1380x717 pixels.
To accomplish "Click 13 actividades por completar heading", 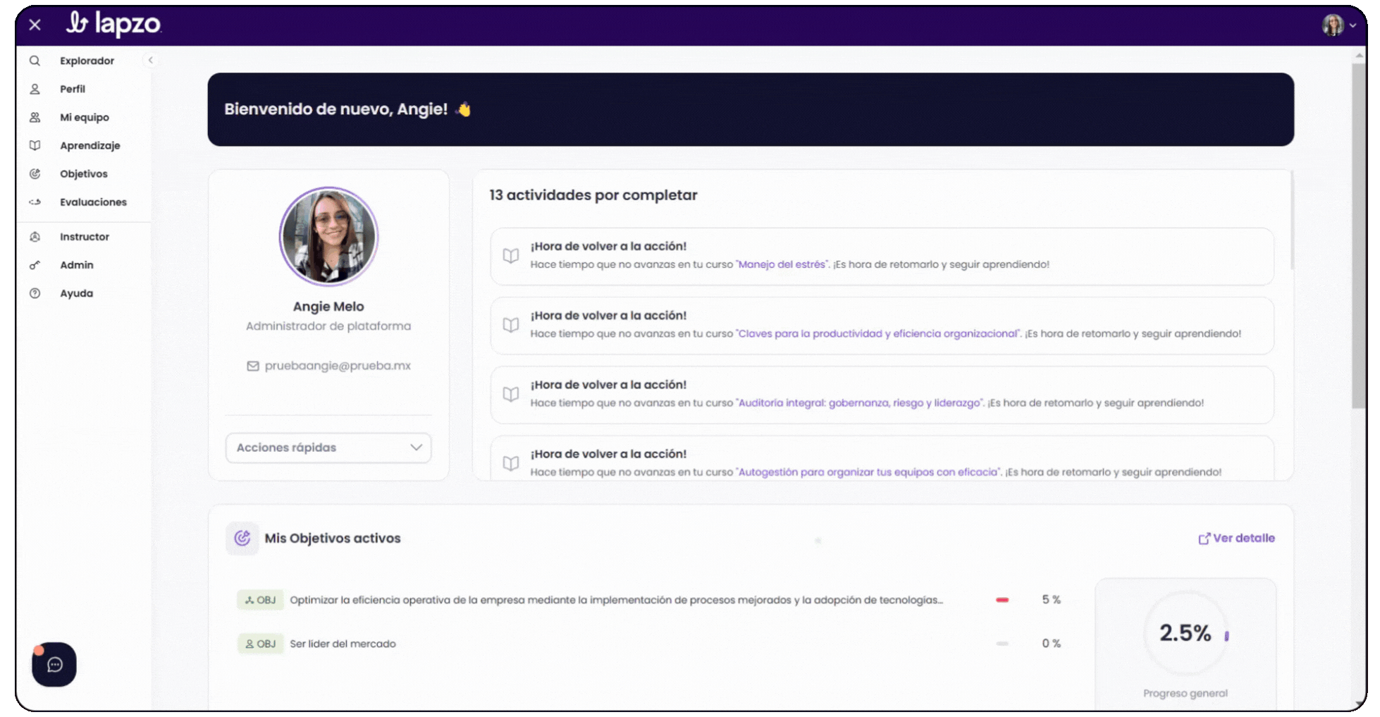I will 593,195.
